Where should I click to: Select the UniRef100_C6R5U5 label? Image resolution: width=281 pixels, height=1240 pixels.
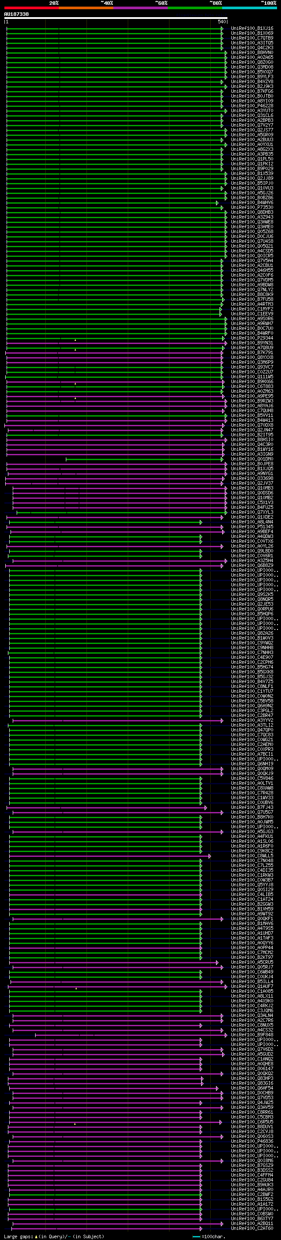point(252,1122)
